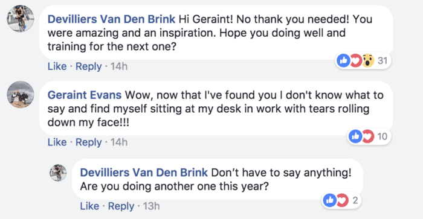Open the reaction count 31 list

click(x=383, y=60)
